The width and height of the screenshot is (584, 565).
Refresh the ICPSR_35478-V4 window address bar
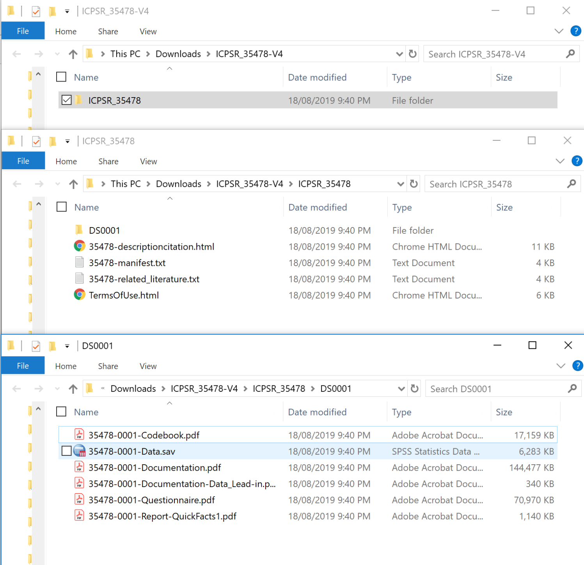coord(413,54)
